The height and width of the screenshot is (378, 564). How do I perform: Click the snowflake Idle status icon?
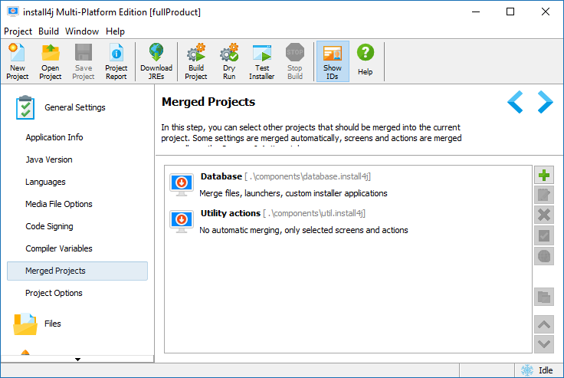(527, 370)
